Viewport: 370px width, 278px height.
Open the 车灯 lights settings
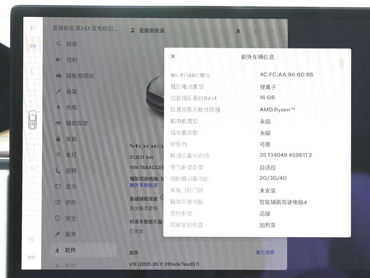[x=71, y=155]
